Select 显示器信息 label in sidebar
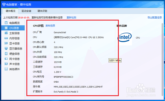The image size is (165, 101). coord(16,49)
